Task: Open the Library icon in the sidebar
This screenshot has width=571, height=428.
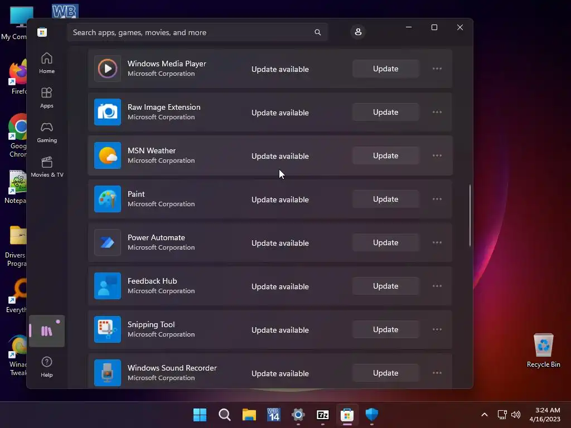Action: pyautogui.click(x=47, y=331)
